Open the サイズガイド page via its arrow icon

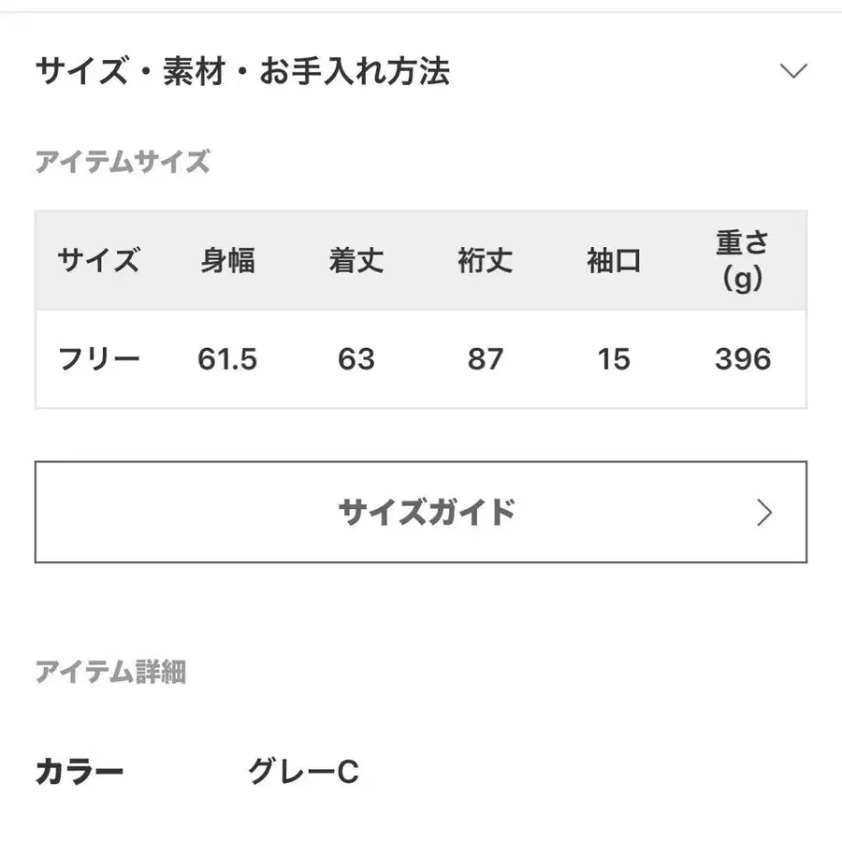click(765, 512)
